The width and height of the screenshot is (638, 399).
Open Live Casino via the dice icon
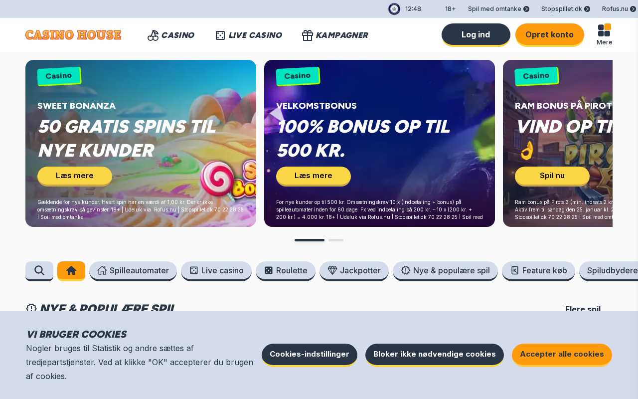(220, 35)
